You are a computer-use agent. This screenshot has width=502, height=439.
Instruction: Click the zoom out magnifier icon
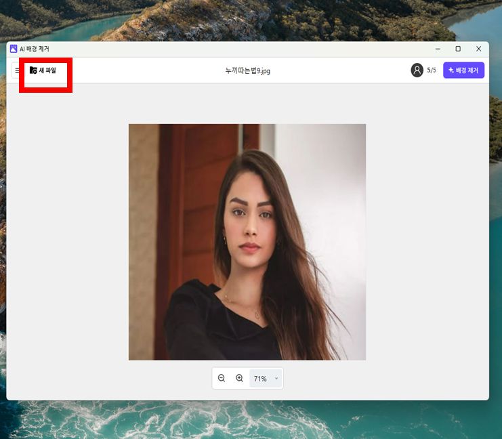click(x=222, y=378)
